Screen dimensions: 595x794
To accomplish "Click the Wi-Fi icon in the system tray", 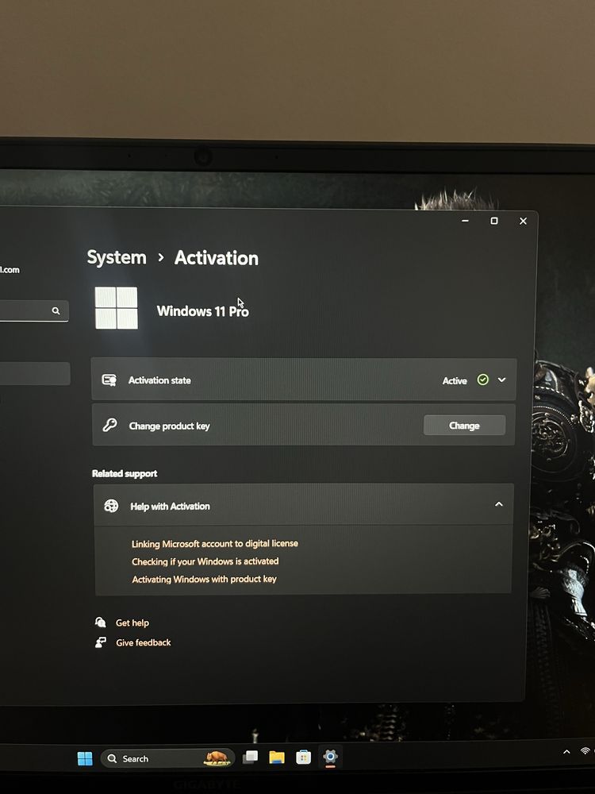I will [586, 751].
